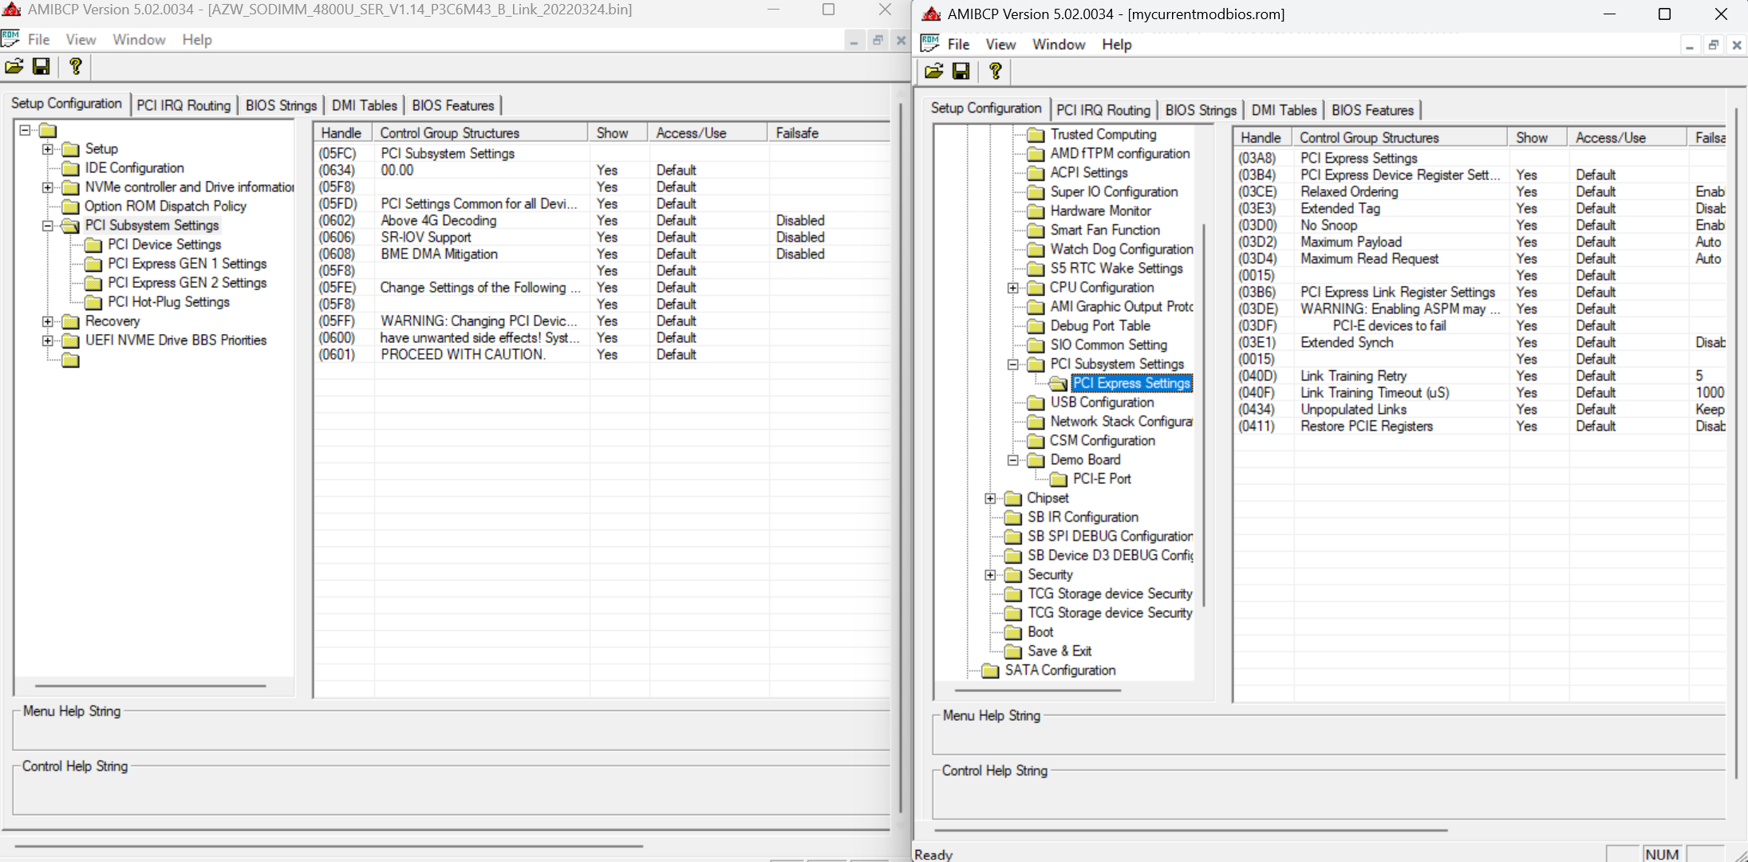This screenshot has height=862, width=1748.
Task: Click the folder icon of IDE Configuration
Action: click(x=71, y=168)
